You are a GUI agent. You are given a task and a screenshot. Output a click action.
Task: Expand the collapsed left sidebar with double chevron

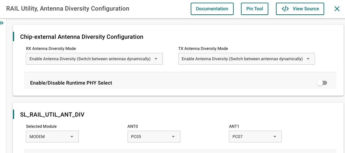tap(2, 23)
